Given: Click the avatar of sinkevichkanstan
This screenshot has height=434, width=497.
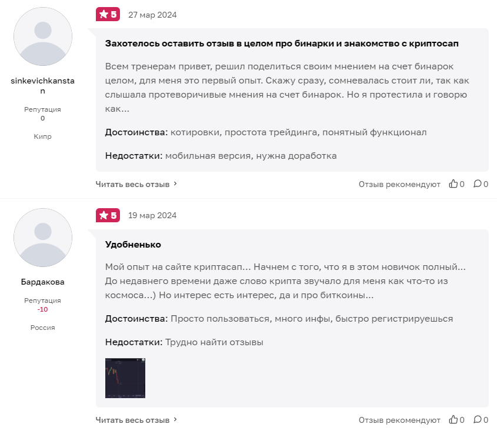Looking at the screenshot, I should pyautogui.click(x=42, y=36).
